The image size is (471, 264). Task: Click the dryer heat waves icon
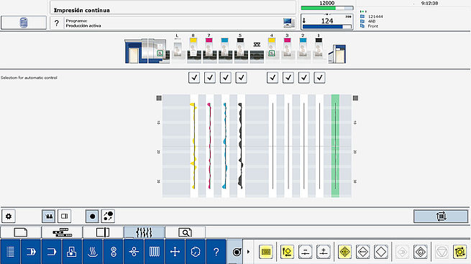pos(93,252)
